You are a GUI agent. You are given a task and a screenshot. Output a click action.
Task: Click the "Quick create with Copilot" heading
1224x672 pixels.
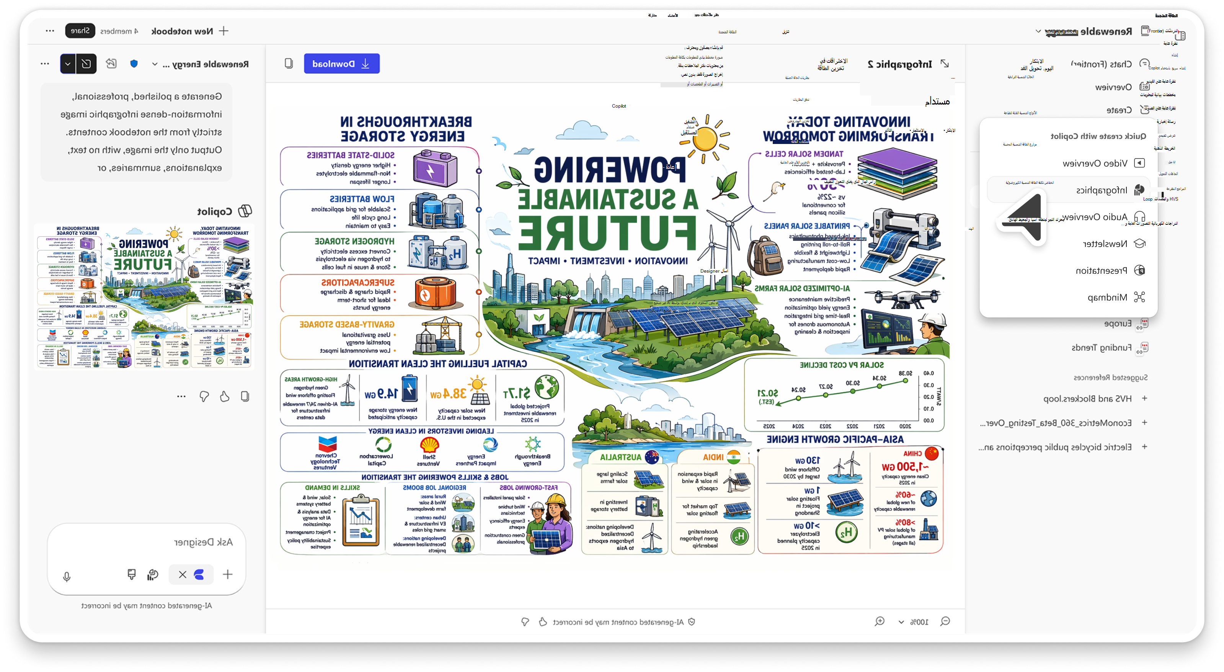(x=1098, y=136)
